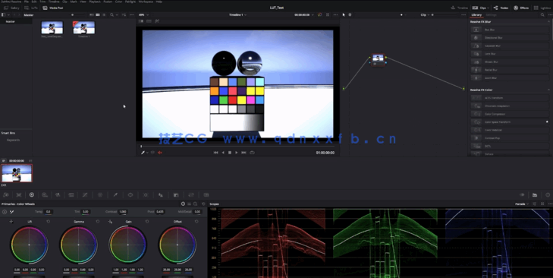Viewport: 553px width, 278px height.
Task: Reset the Gamma color wheel
Action: [98, 222]
